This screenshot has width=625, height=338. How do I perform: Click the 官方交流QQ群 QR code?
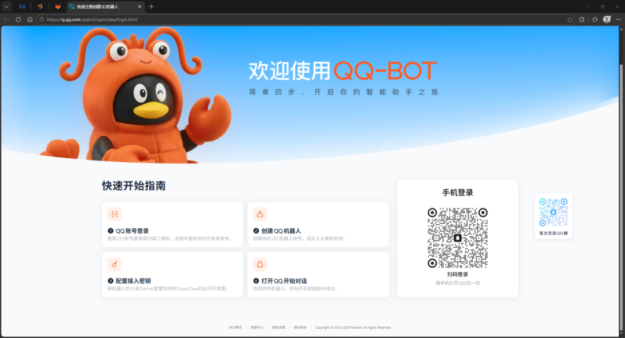pyautogui.click(x=553, y=212)
